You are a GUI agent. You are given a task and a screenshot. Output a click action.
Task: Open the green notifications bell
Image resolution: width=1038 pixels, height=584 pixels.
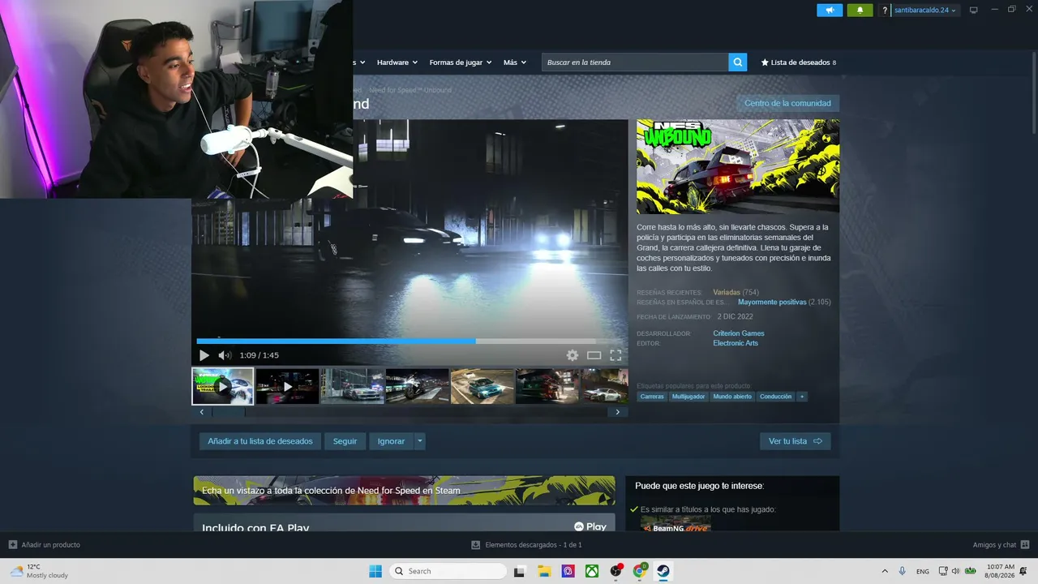click(860, 10)
